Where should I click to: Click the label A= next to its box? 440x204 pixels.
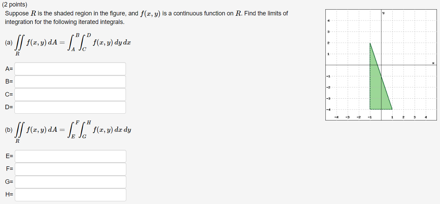8,68
